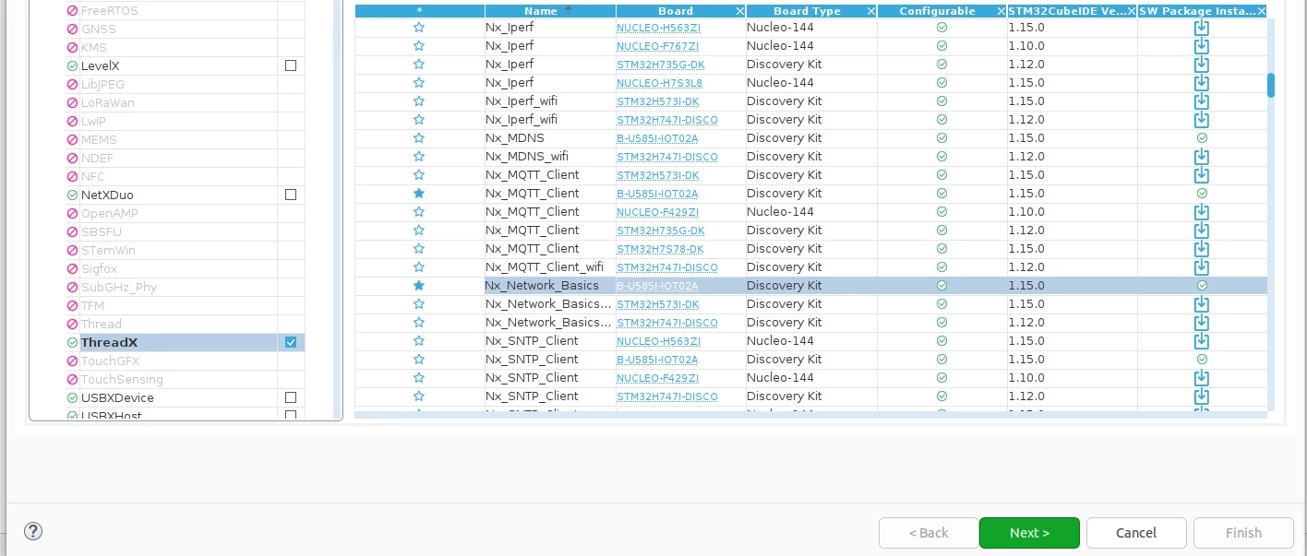Check the NetXDuo middleware checkbox
The image size is (1307, 556).
click(x=291, y=195)
